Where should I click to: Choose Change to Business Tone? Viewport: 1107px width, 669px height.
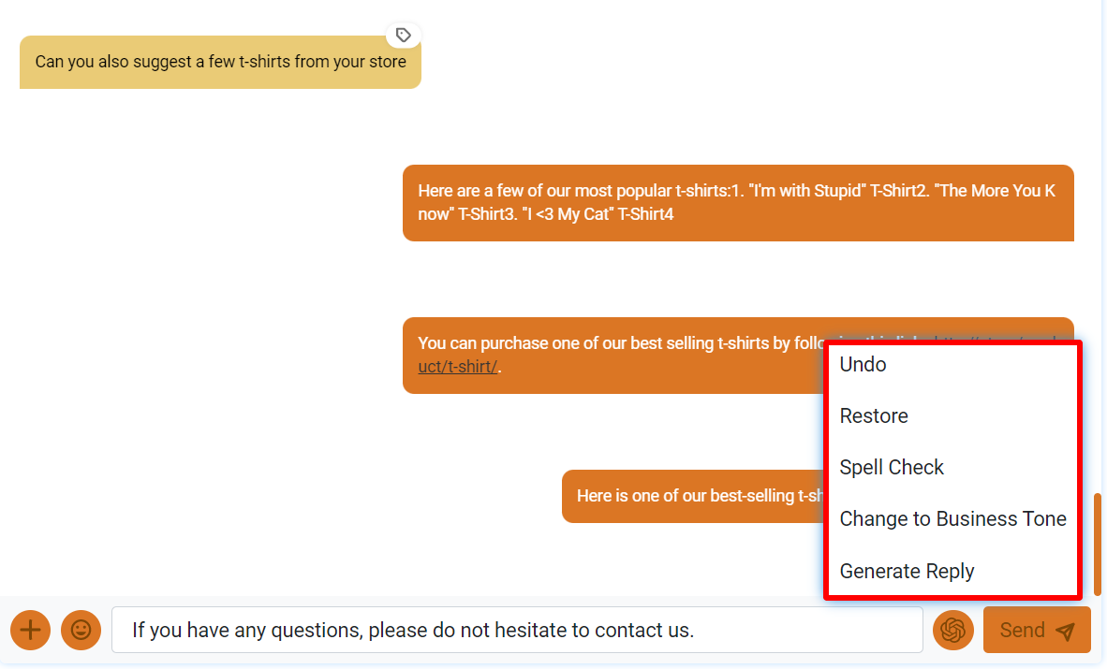click(952, 518)
